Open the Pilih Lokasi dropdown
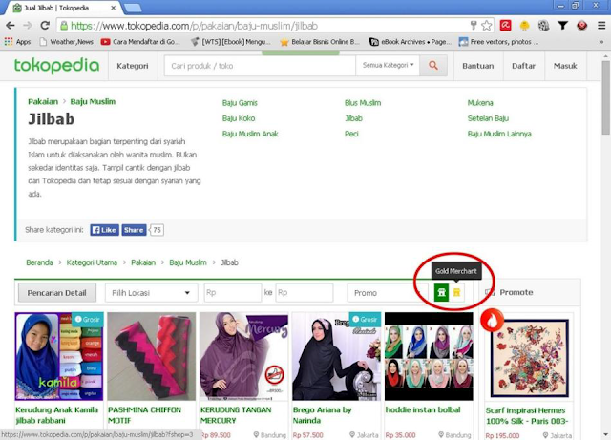Image resolution: width=611 pixels, height=440 pixels. coord(151,293)
